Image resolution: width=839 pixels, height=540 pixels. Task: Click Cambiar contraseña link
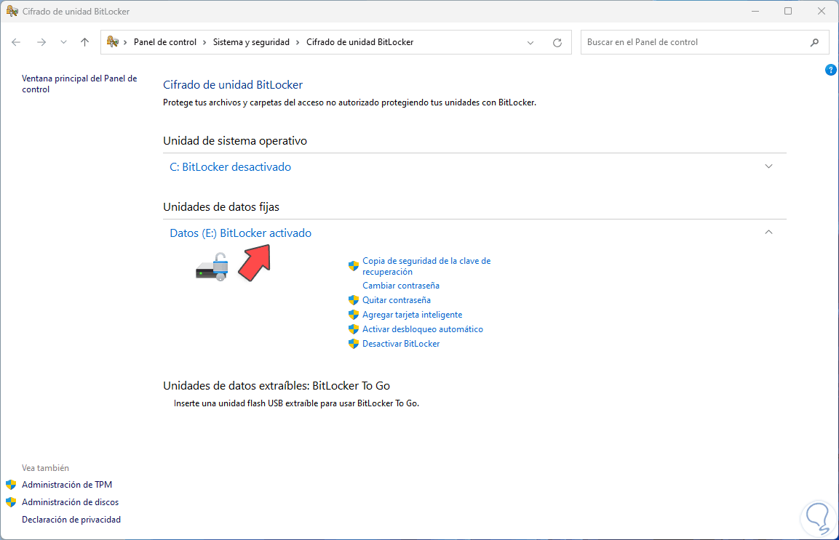(x=401, y=286)
